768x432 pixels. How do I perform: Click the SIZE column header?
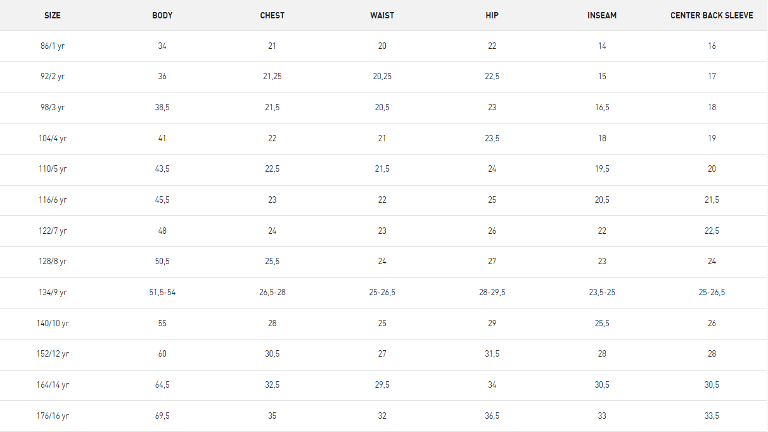pos(53,15)
